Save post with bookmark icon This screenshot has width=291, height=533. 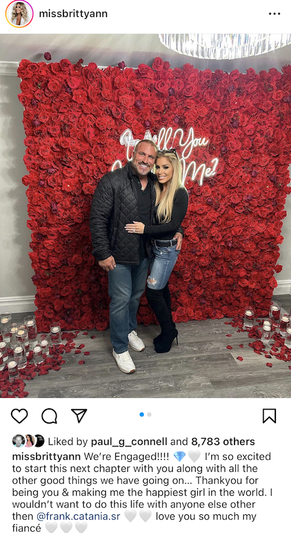tap(269, 416)
